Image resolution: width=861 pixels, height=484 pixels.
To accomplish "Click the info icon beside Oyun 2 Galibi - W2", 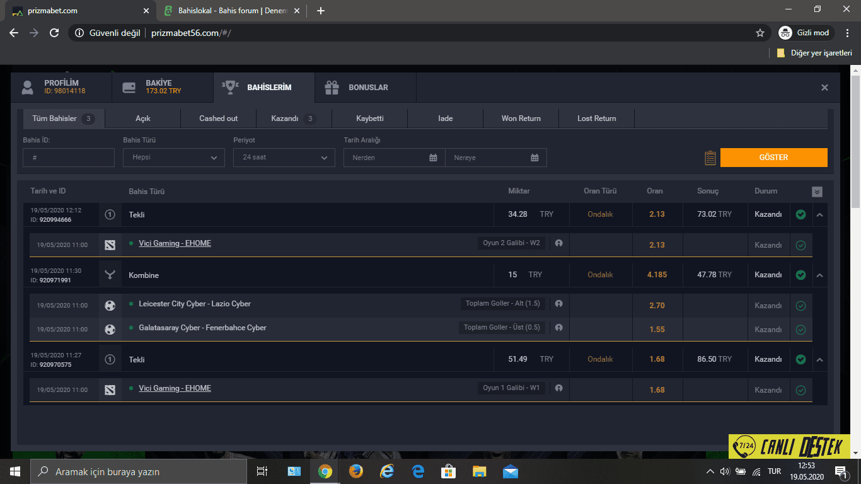I will [x=558, y=243].
